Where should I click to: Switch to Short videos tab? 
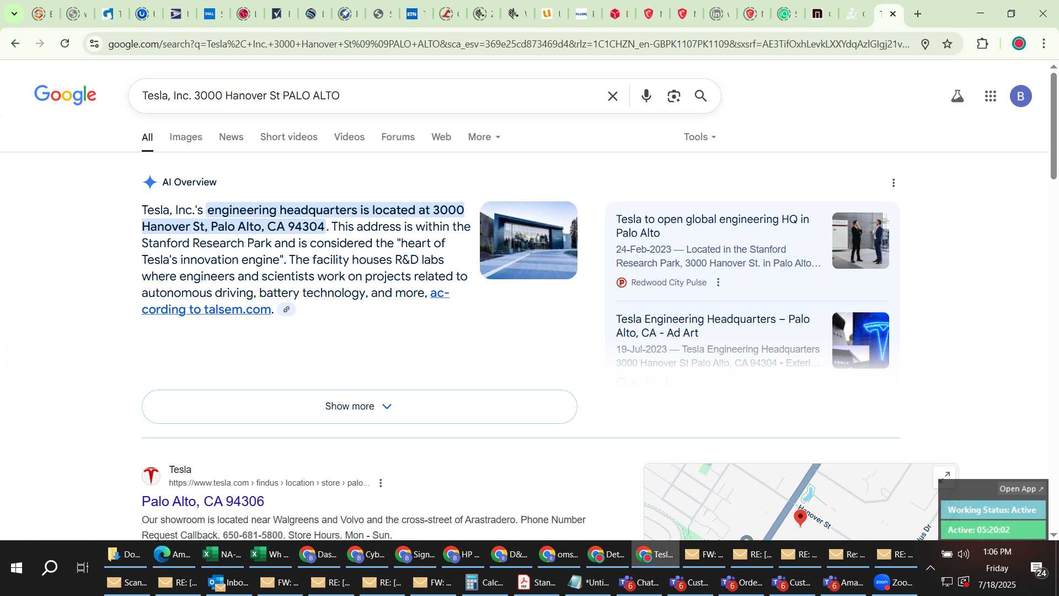click(x=288, y=137)
